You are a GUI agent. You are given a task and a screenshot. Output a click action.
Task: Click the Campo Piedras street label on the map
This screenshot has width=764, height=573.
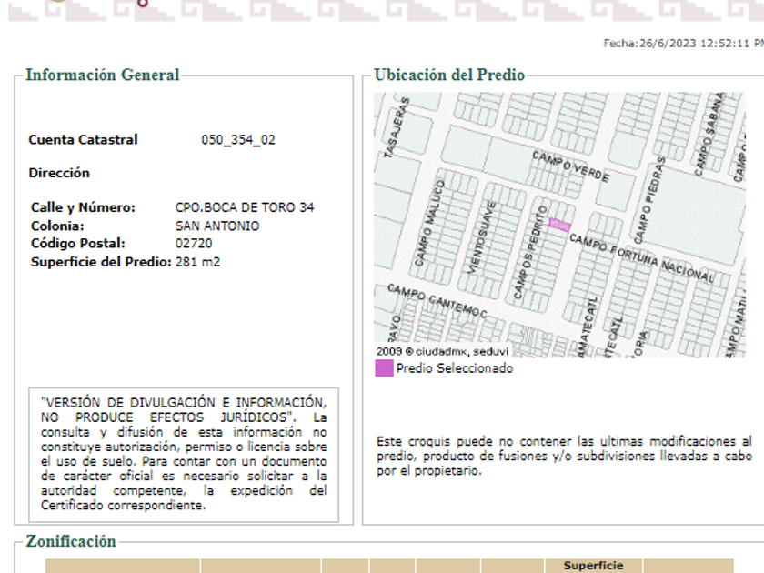[x=649, y=200]
